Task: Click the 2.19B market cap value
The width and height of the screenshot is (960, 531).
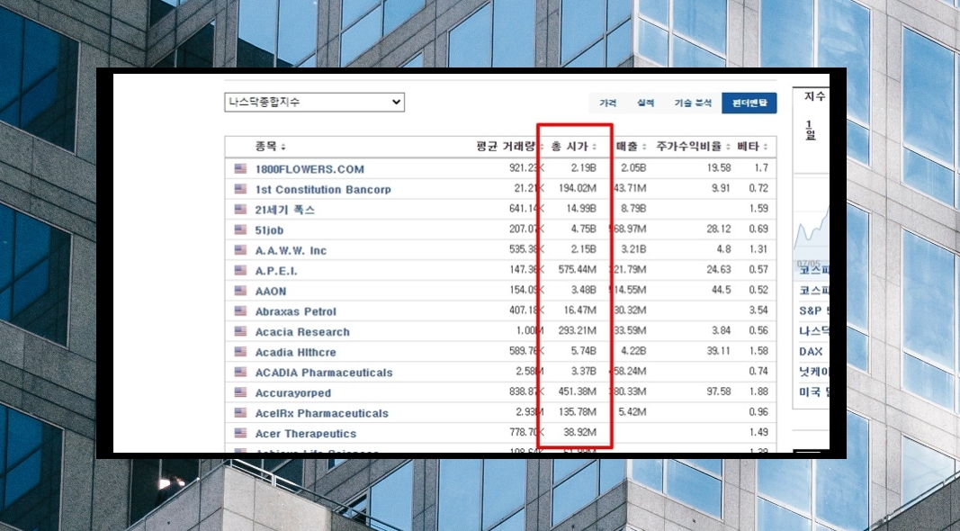Action: click(583, 167)
